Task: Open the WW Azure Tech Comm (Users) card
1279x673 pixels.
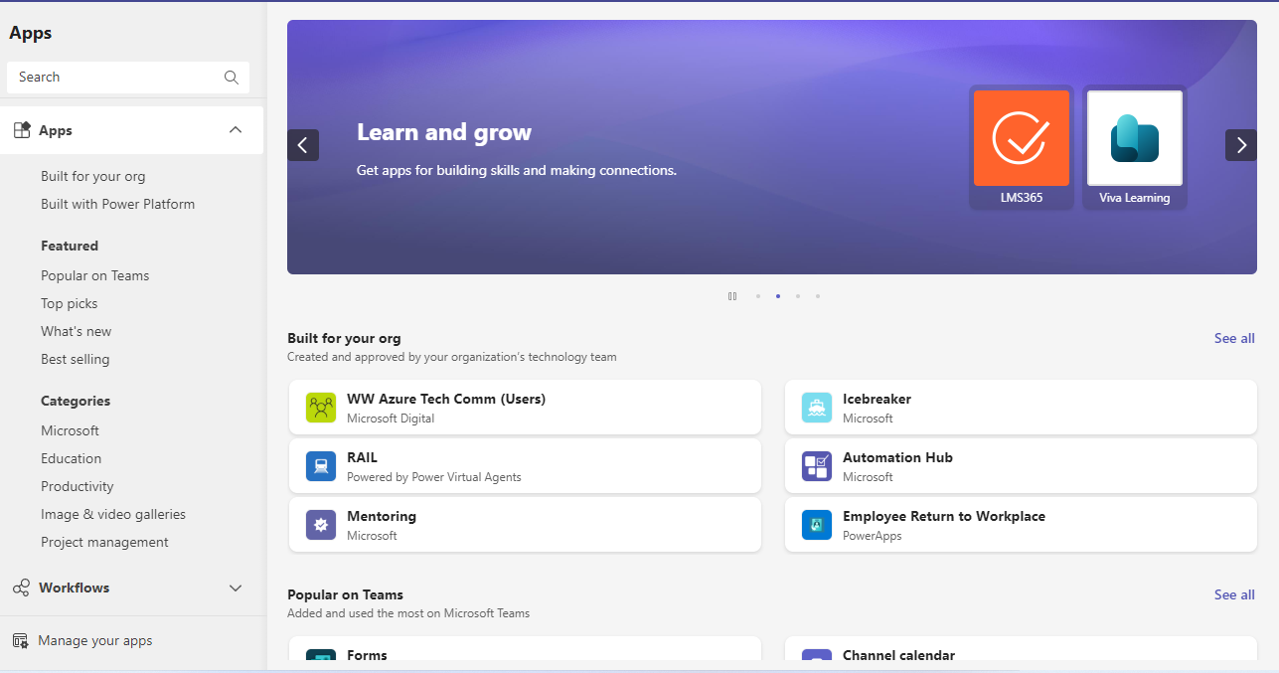Action: point(525,408)
